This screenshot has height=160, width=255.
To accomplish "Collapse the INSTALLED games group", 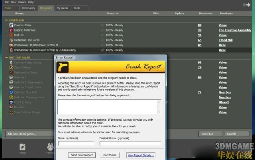I will 6,20.
